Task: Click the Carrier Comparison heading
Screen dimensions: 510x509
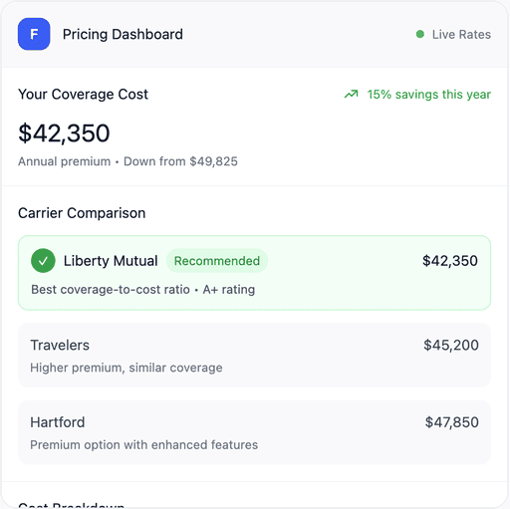Action: point(82,213)
